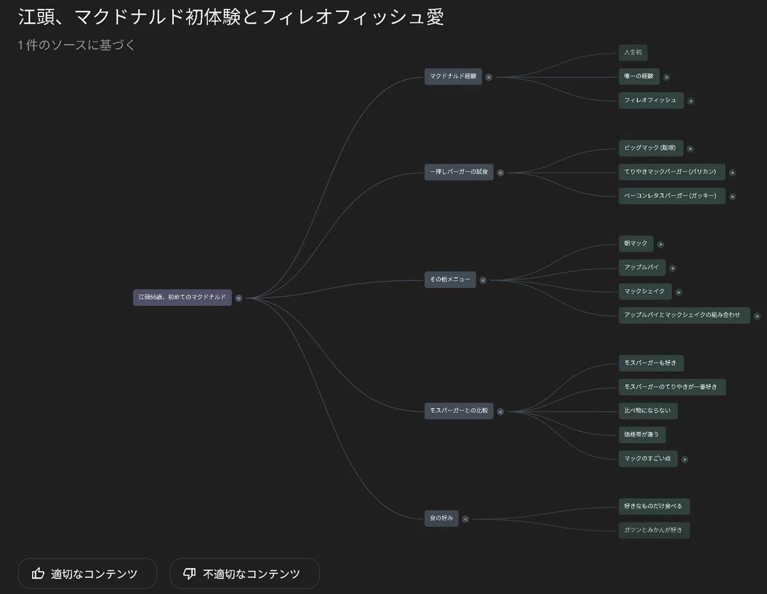767x594 pixels.
Task: Select the 一押しバーガーの試食 node
Action: click(x=459, y=172)
